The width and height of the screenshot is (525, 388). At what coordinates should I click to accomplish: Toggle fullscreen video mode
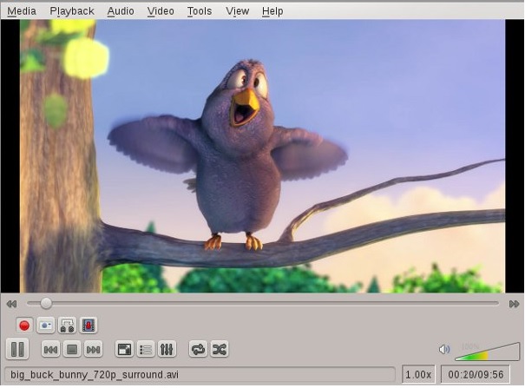(124, 349)
